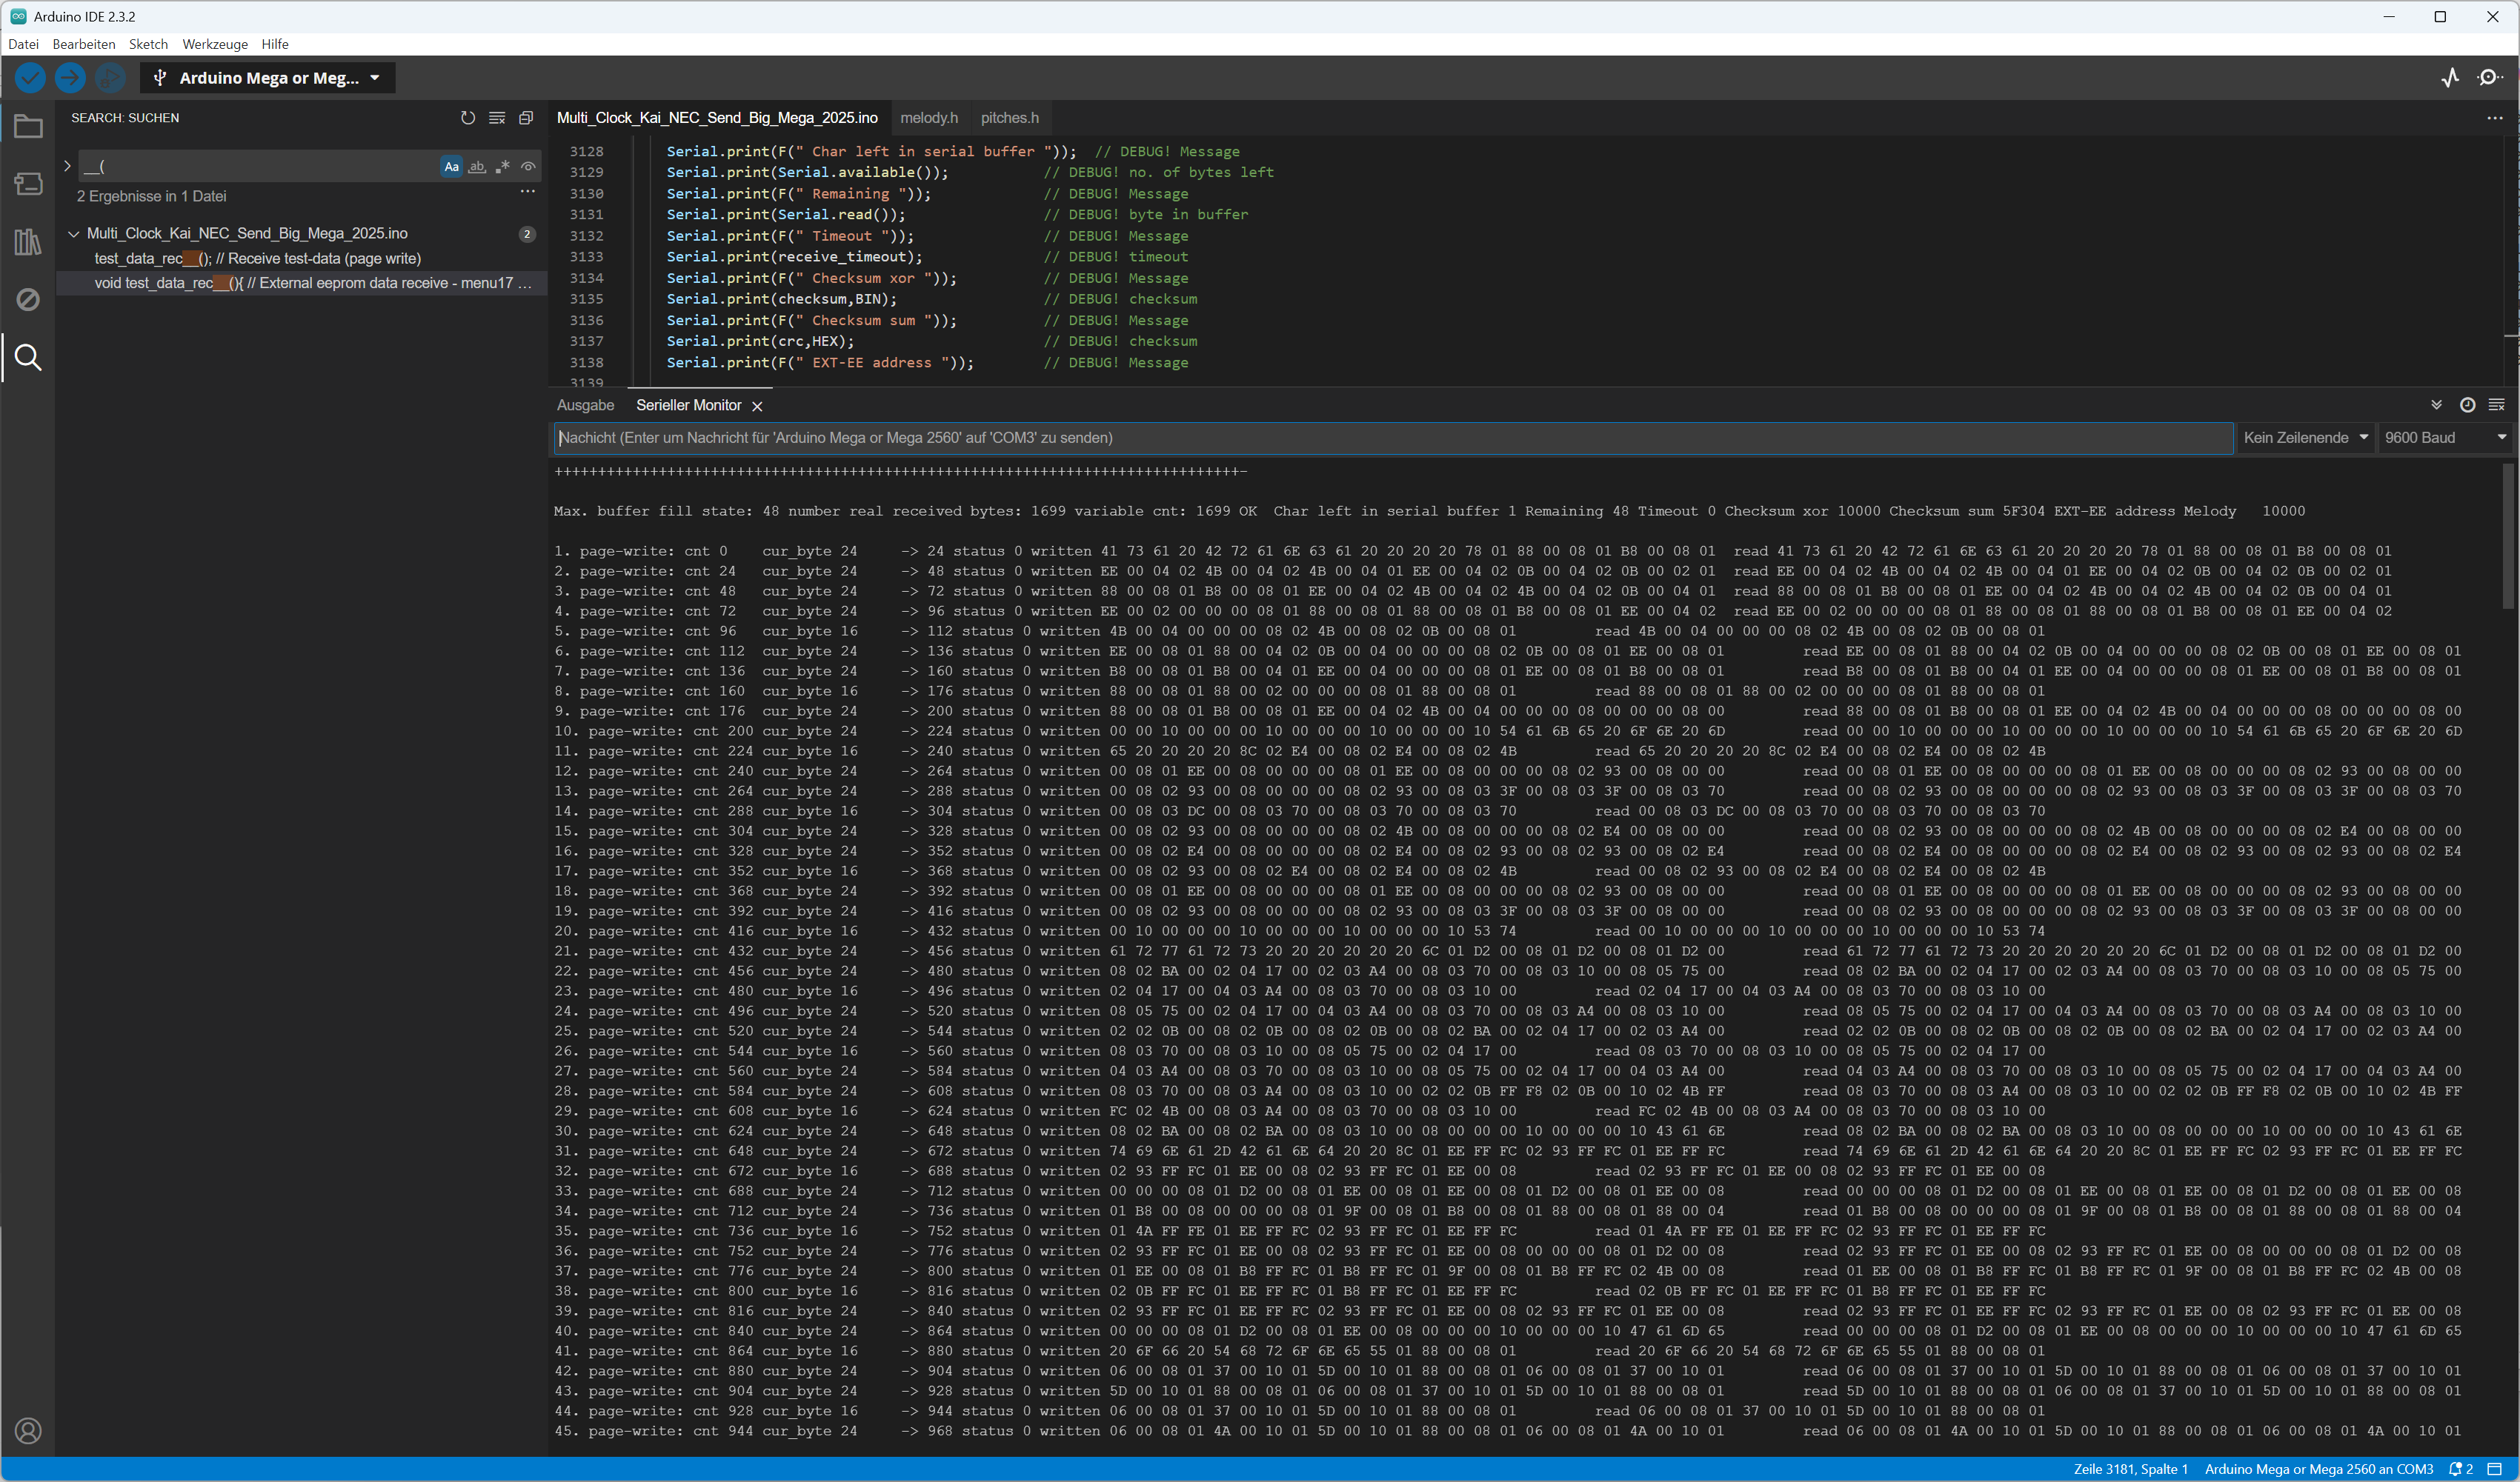Open the Serial Monitor icon in top toolbar
Image resolution: width=2520 pixels, height=1482 pixels.
point(2490,77)
